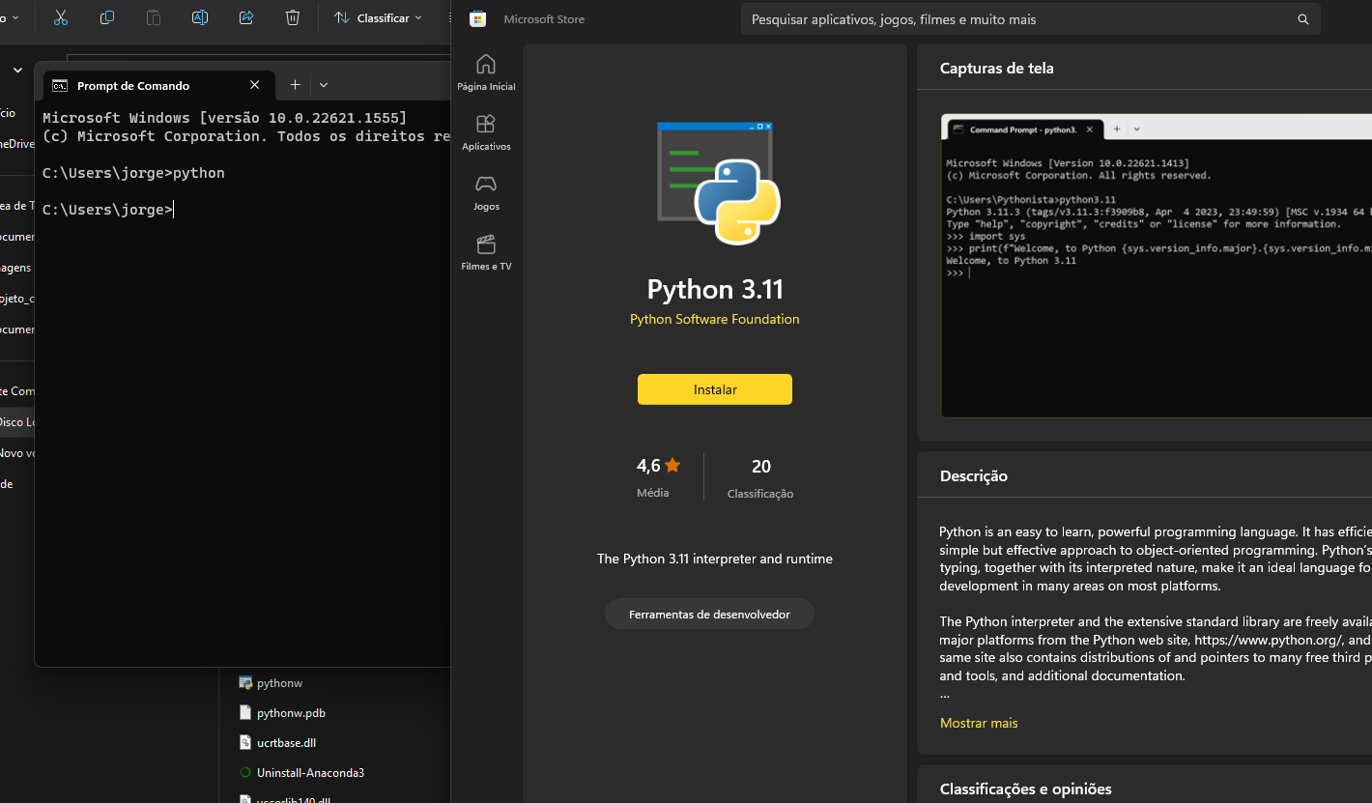1372x803 pixels.
Task: Close the Prompt de Comando tab
Action: pos(254,85)
